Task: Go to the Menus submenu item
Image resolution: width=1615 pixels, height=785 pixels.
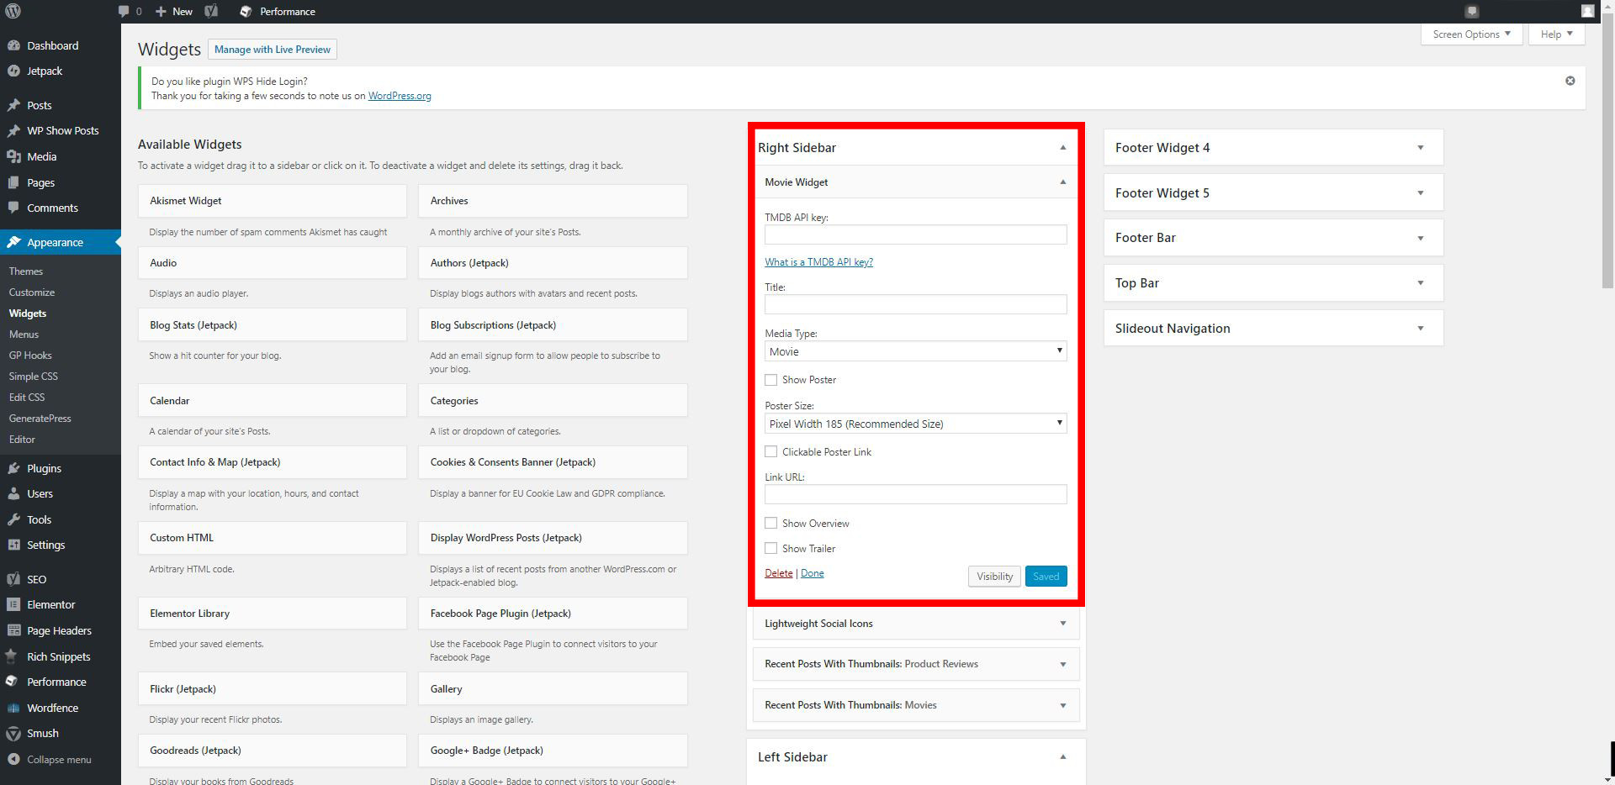Action: [x=24, y=335]
